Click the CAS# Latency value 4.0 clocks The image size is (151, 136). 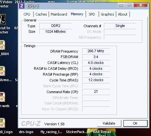click(x=96, y=63)
